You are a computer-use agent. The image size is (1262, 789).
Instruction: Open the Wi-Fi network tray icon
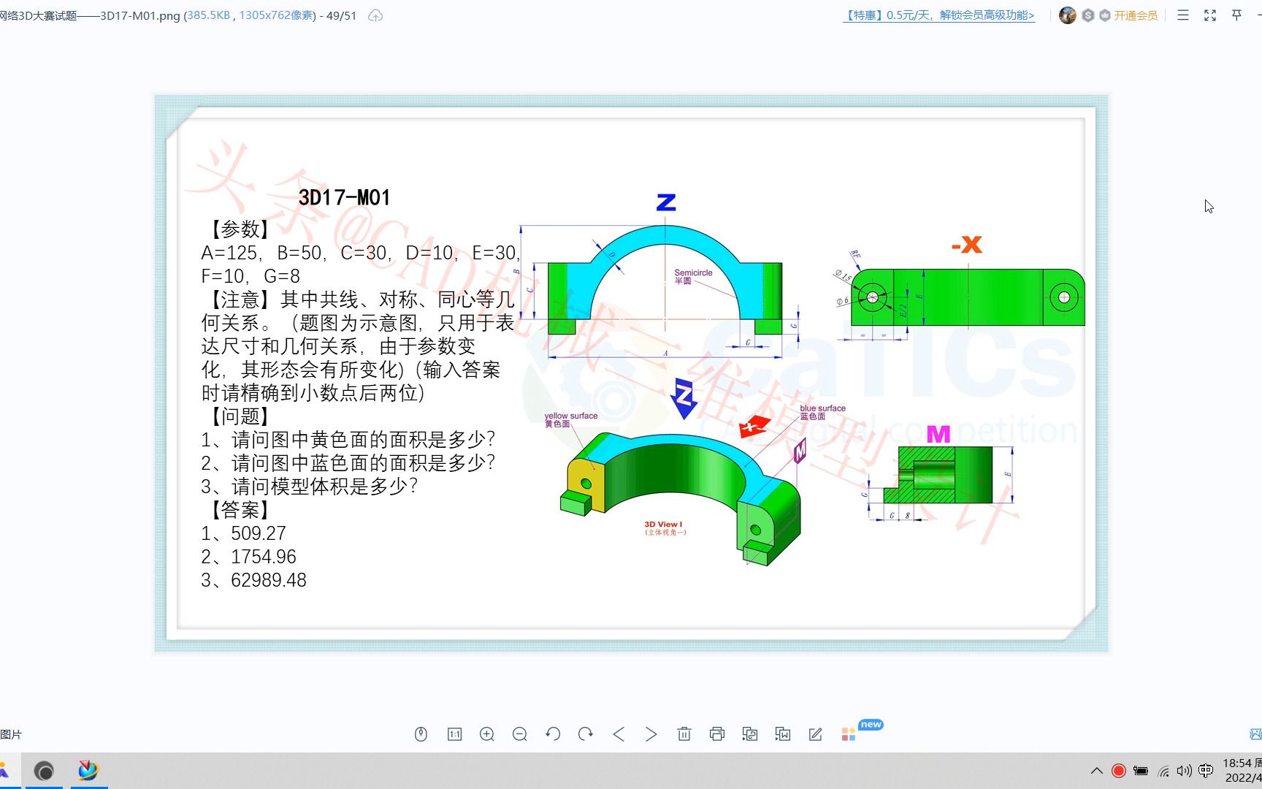1163,771
